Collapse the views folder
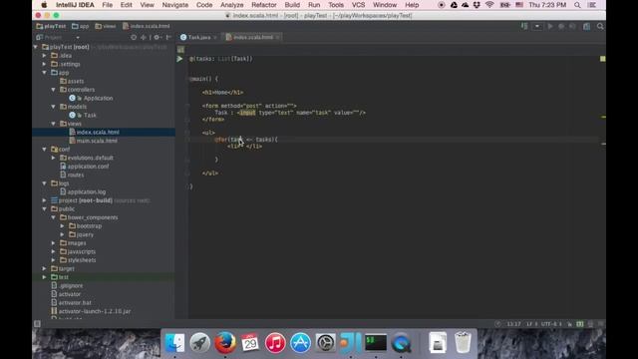The width and height of the screenshot is (638, 359). 53,124
